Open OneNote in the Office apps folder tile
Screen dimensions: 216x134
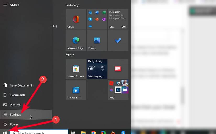coord(104,19)
